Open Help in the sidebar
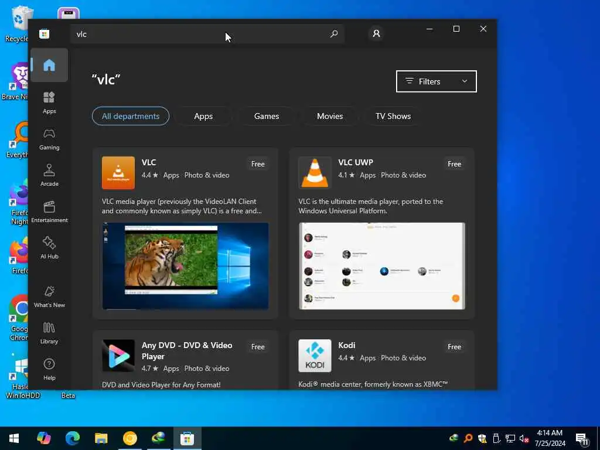This screenshot has height=450, width=600. [x=49, y=369]
